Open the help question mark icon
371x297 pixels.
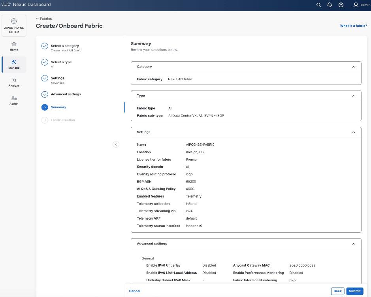pyautogui.click(x=341, y=5)
